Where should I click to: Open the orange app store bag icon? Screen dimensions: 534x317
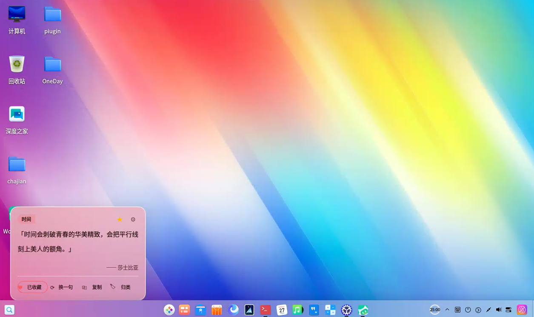tap(217, 310)
